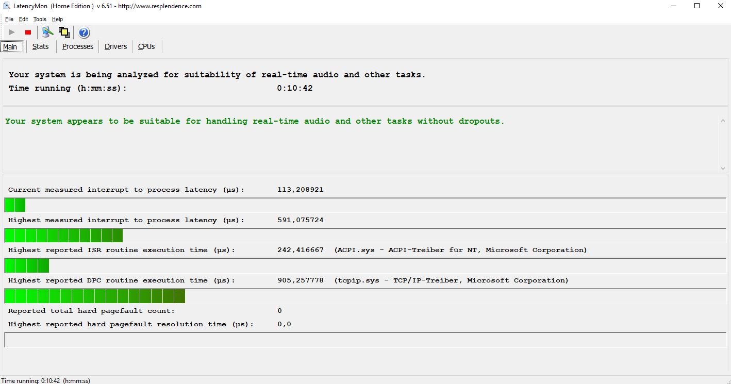Click the 'Highest measured interrupt to process latency' label

(126, 220)
